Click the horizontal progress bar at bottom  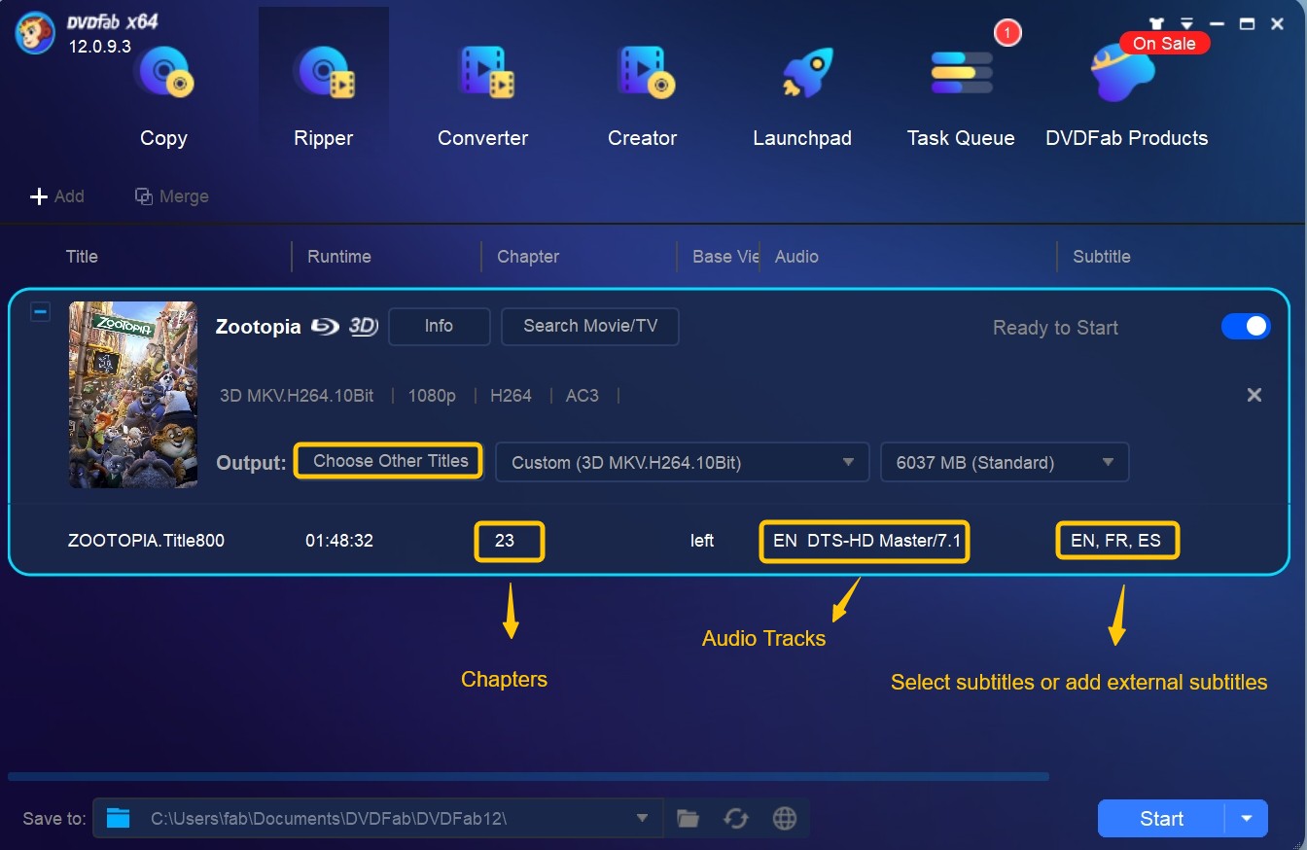click(x=528, y=777)
